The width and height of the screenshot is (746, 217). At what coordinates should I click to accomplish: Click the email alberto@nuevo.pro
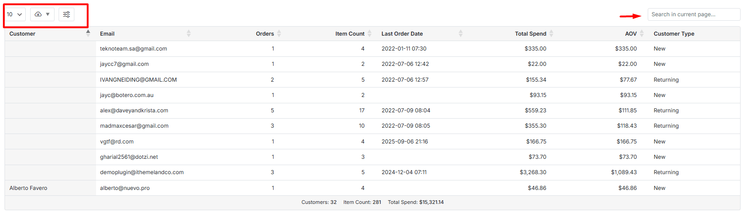(x=125, y=188)
